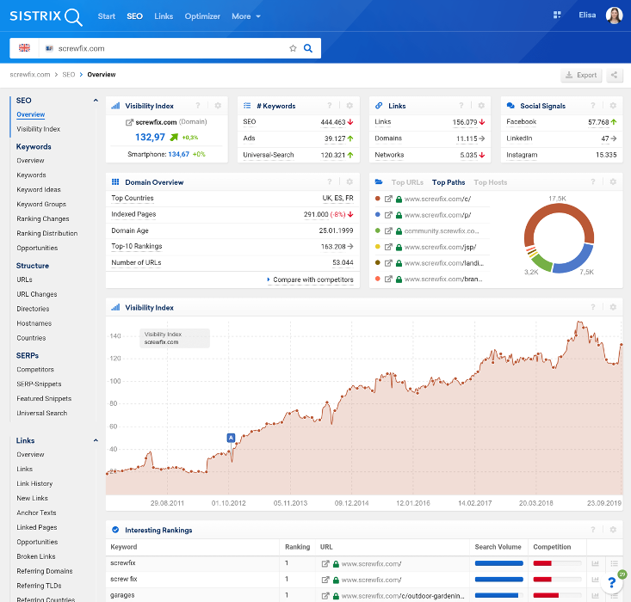Click the Export button
The height and width of the screenshot is (602, 631).
[x=581, y=75]
